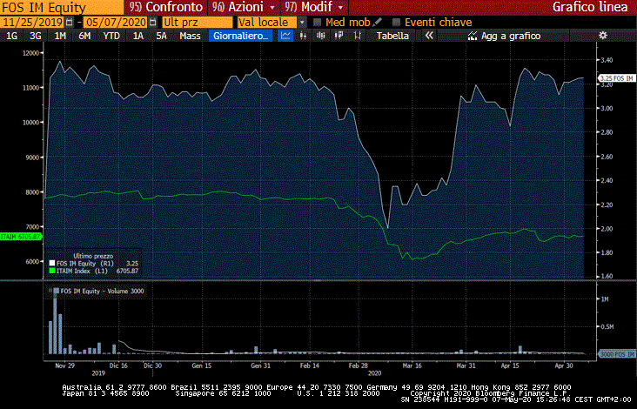Click the double-chevron collapse icon beside Tabella
637x409 pixels.
point(429,36)
